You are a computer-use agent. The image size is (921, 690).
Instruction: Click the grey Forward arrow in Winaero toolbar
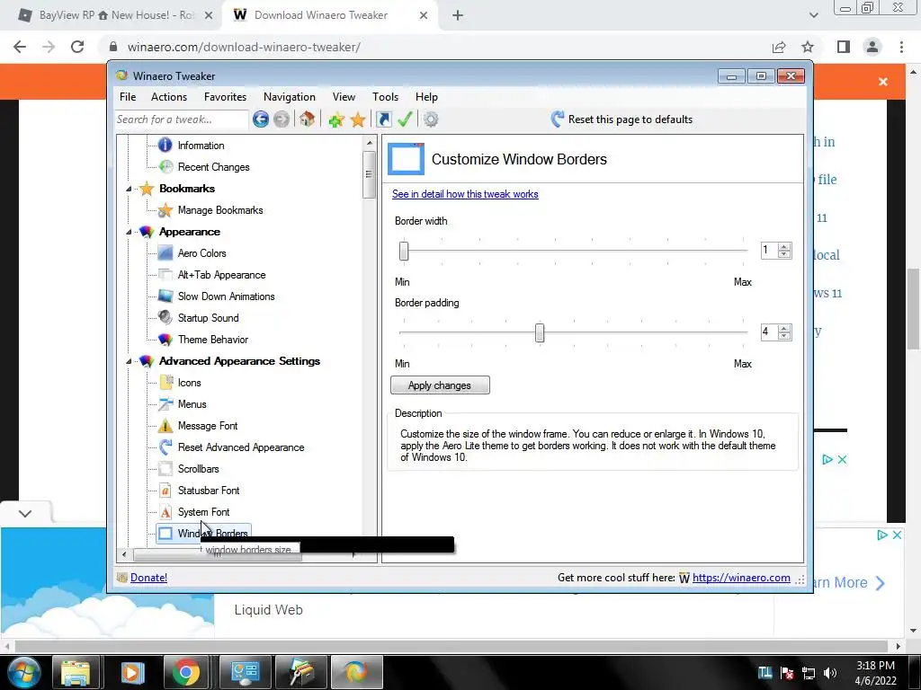[x=282, y=119]
